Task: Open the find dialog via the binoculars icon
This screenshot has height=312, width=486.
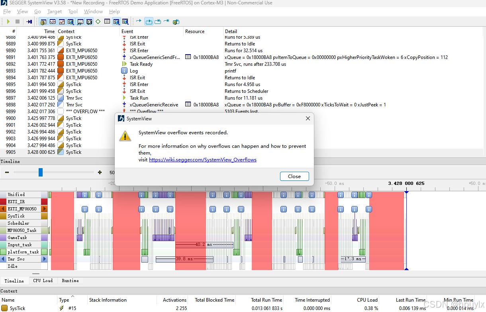Action: (x=80, y=22)
